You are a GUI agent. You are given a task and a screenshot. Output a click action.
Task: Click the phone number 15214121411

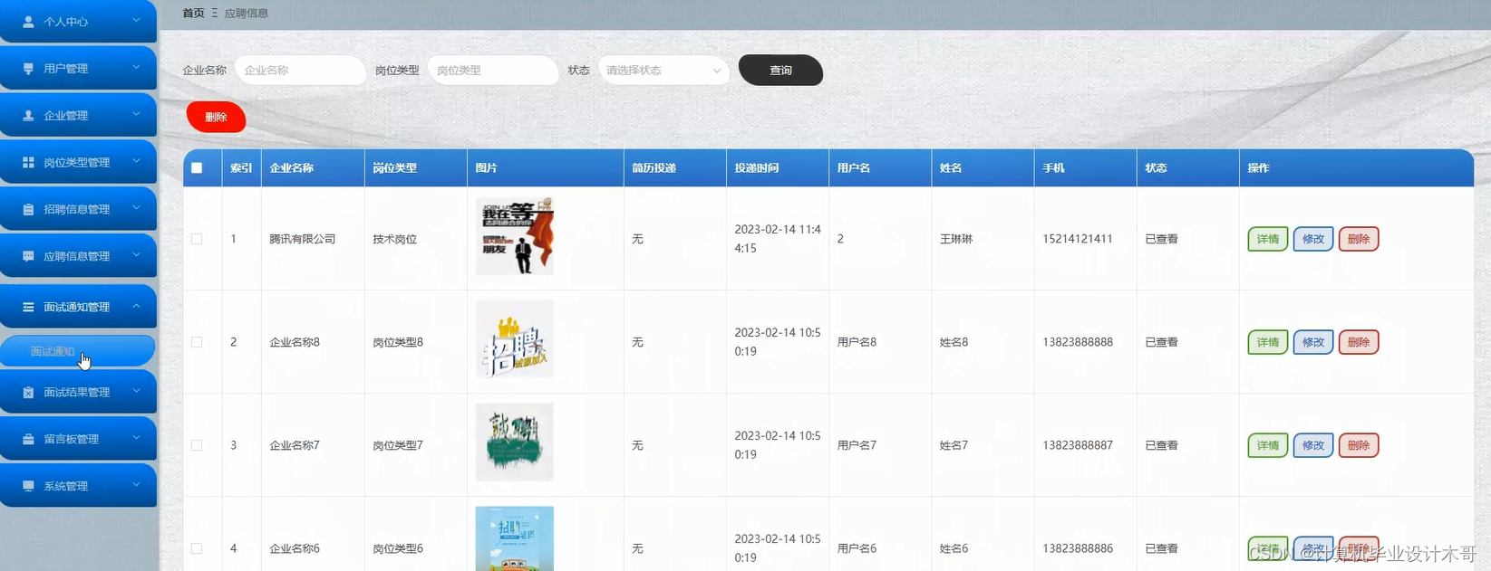pyautogui.click(x=1077, y=239)
